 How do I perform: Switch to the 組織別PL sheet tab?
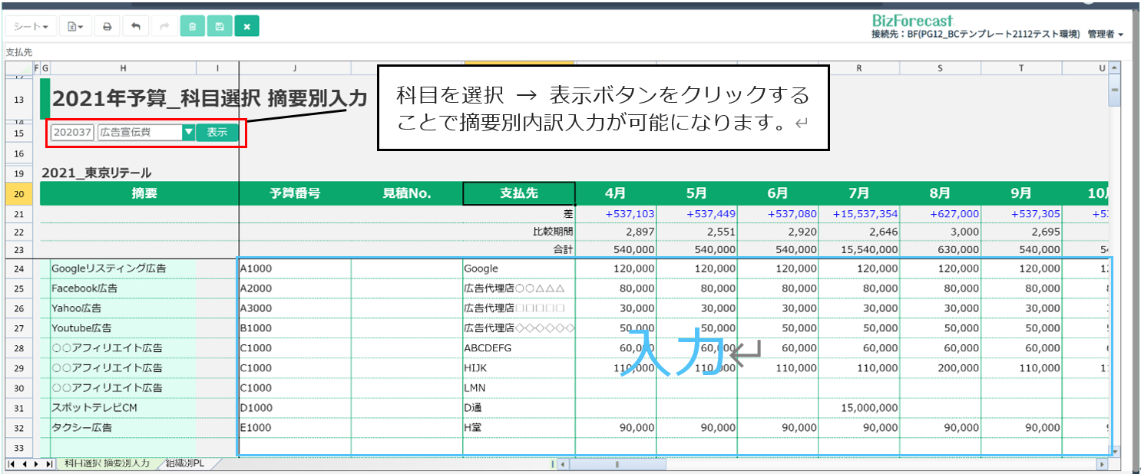190,464
